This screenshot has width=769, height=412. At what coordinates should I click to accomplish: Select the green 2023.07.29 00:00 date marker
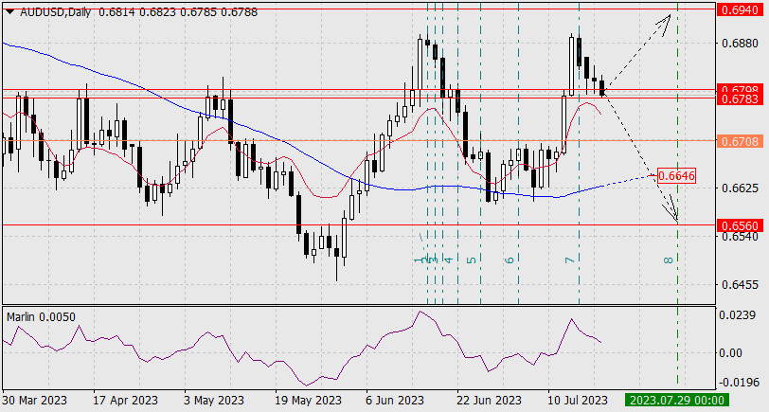pyautogui.click(x=677, y=401)
